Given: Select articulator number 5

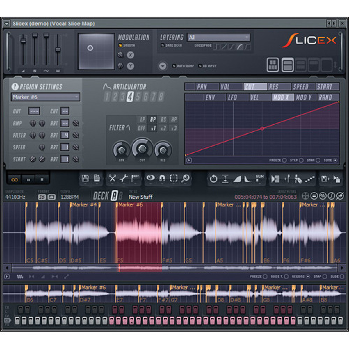Looking at the screenshot, I should pyautogui.click(x=138, y=97).
